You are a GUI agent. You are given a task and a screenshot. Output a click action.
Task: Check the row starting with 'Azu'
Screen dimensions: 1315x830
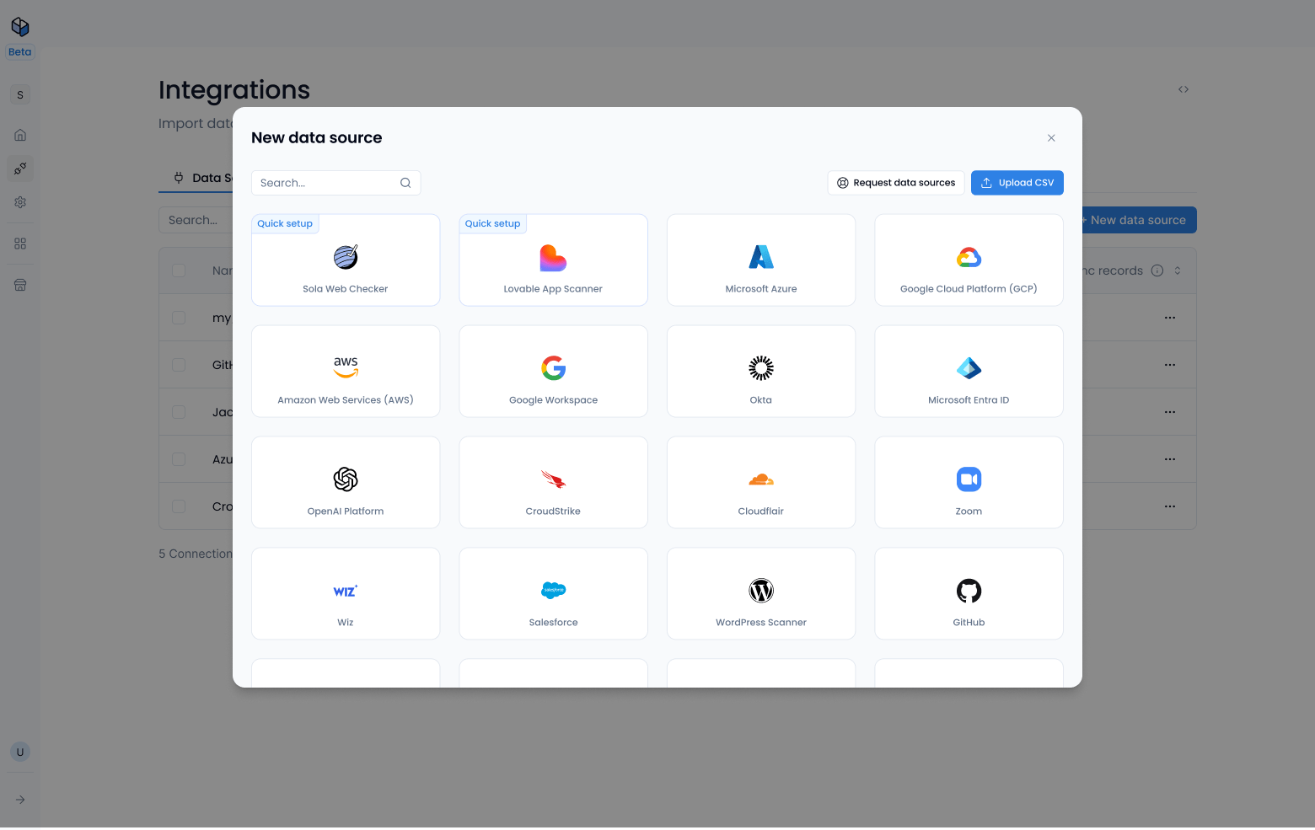click(x=179, y=459)
